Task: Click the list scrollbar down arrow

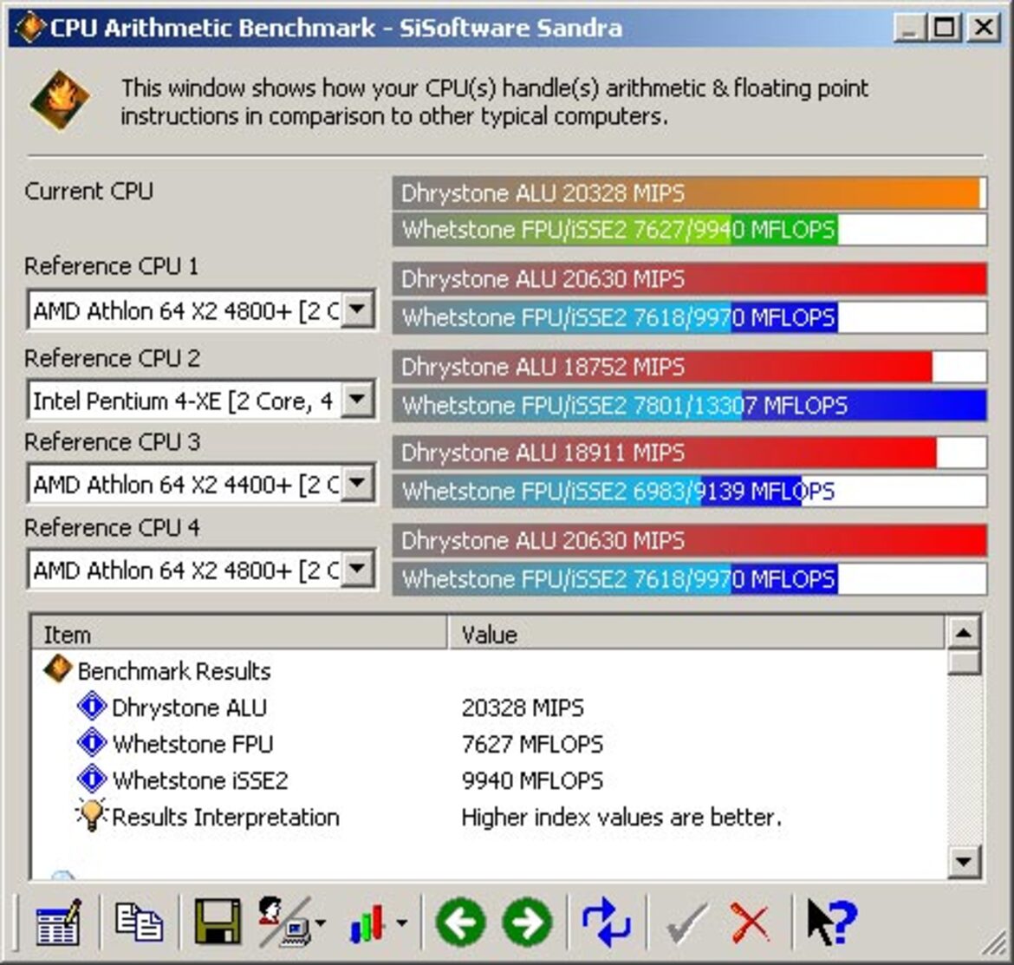Action: coord(964,861)
